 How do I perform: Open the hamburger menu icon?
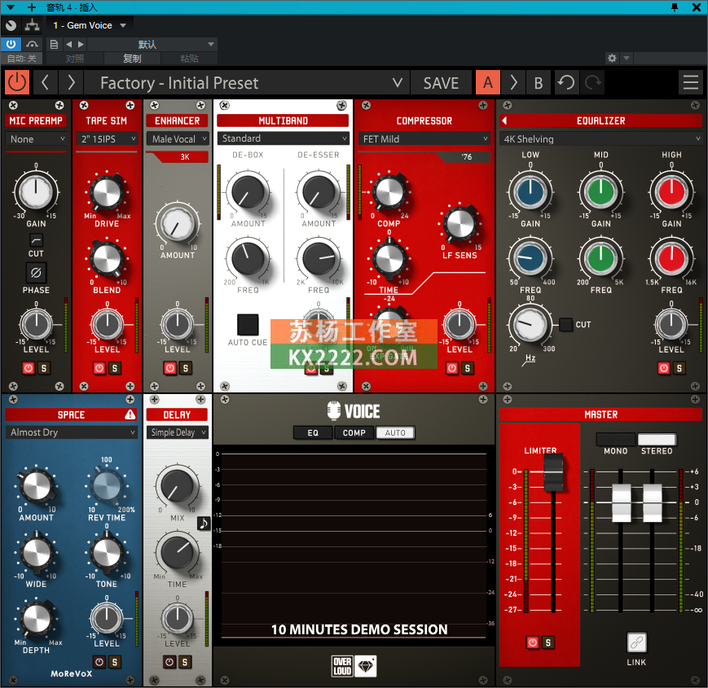pyautogui.click(x=690, y=82)
